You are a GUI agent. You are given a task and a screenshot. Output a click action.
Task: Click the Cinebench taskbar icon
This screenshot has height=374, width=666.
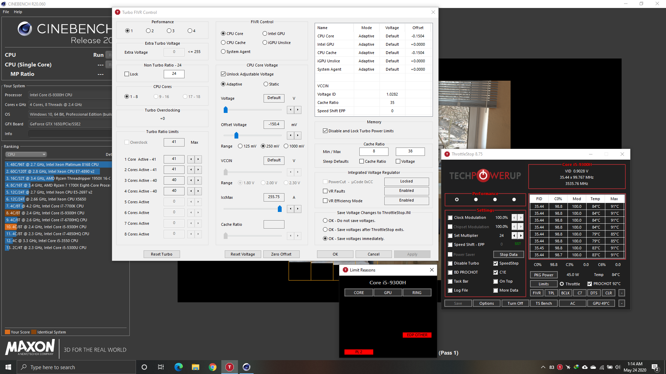246,367
